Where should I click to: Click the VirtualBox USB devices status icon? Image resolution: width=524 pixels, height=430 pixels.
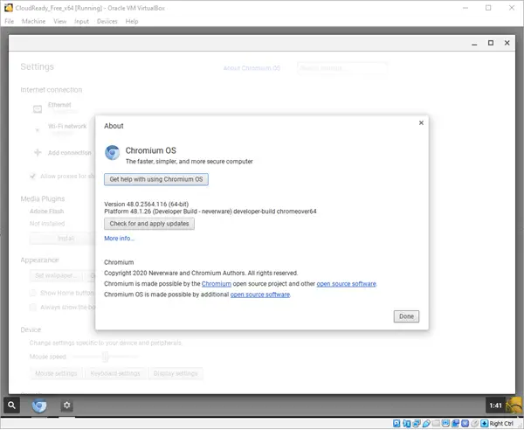click(x=426, y=423)
